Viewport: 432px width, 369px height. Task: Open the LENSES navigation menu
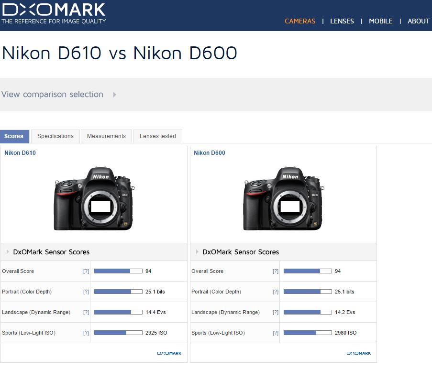point(342,21)
